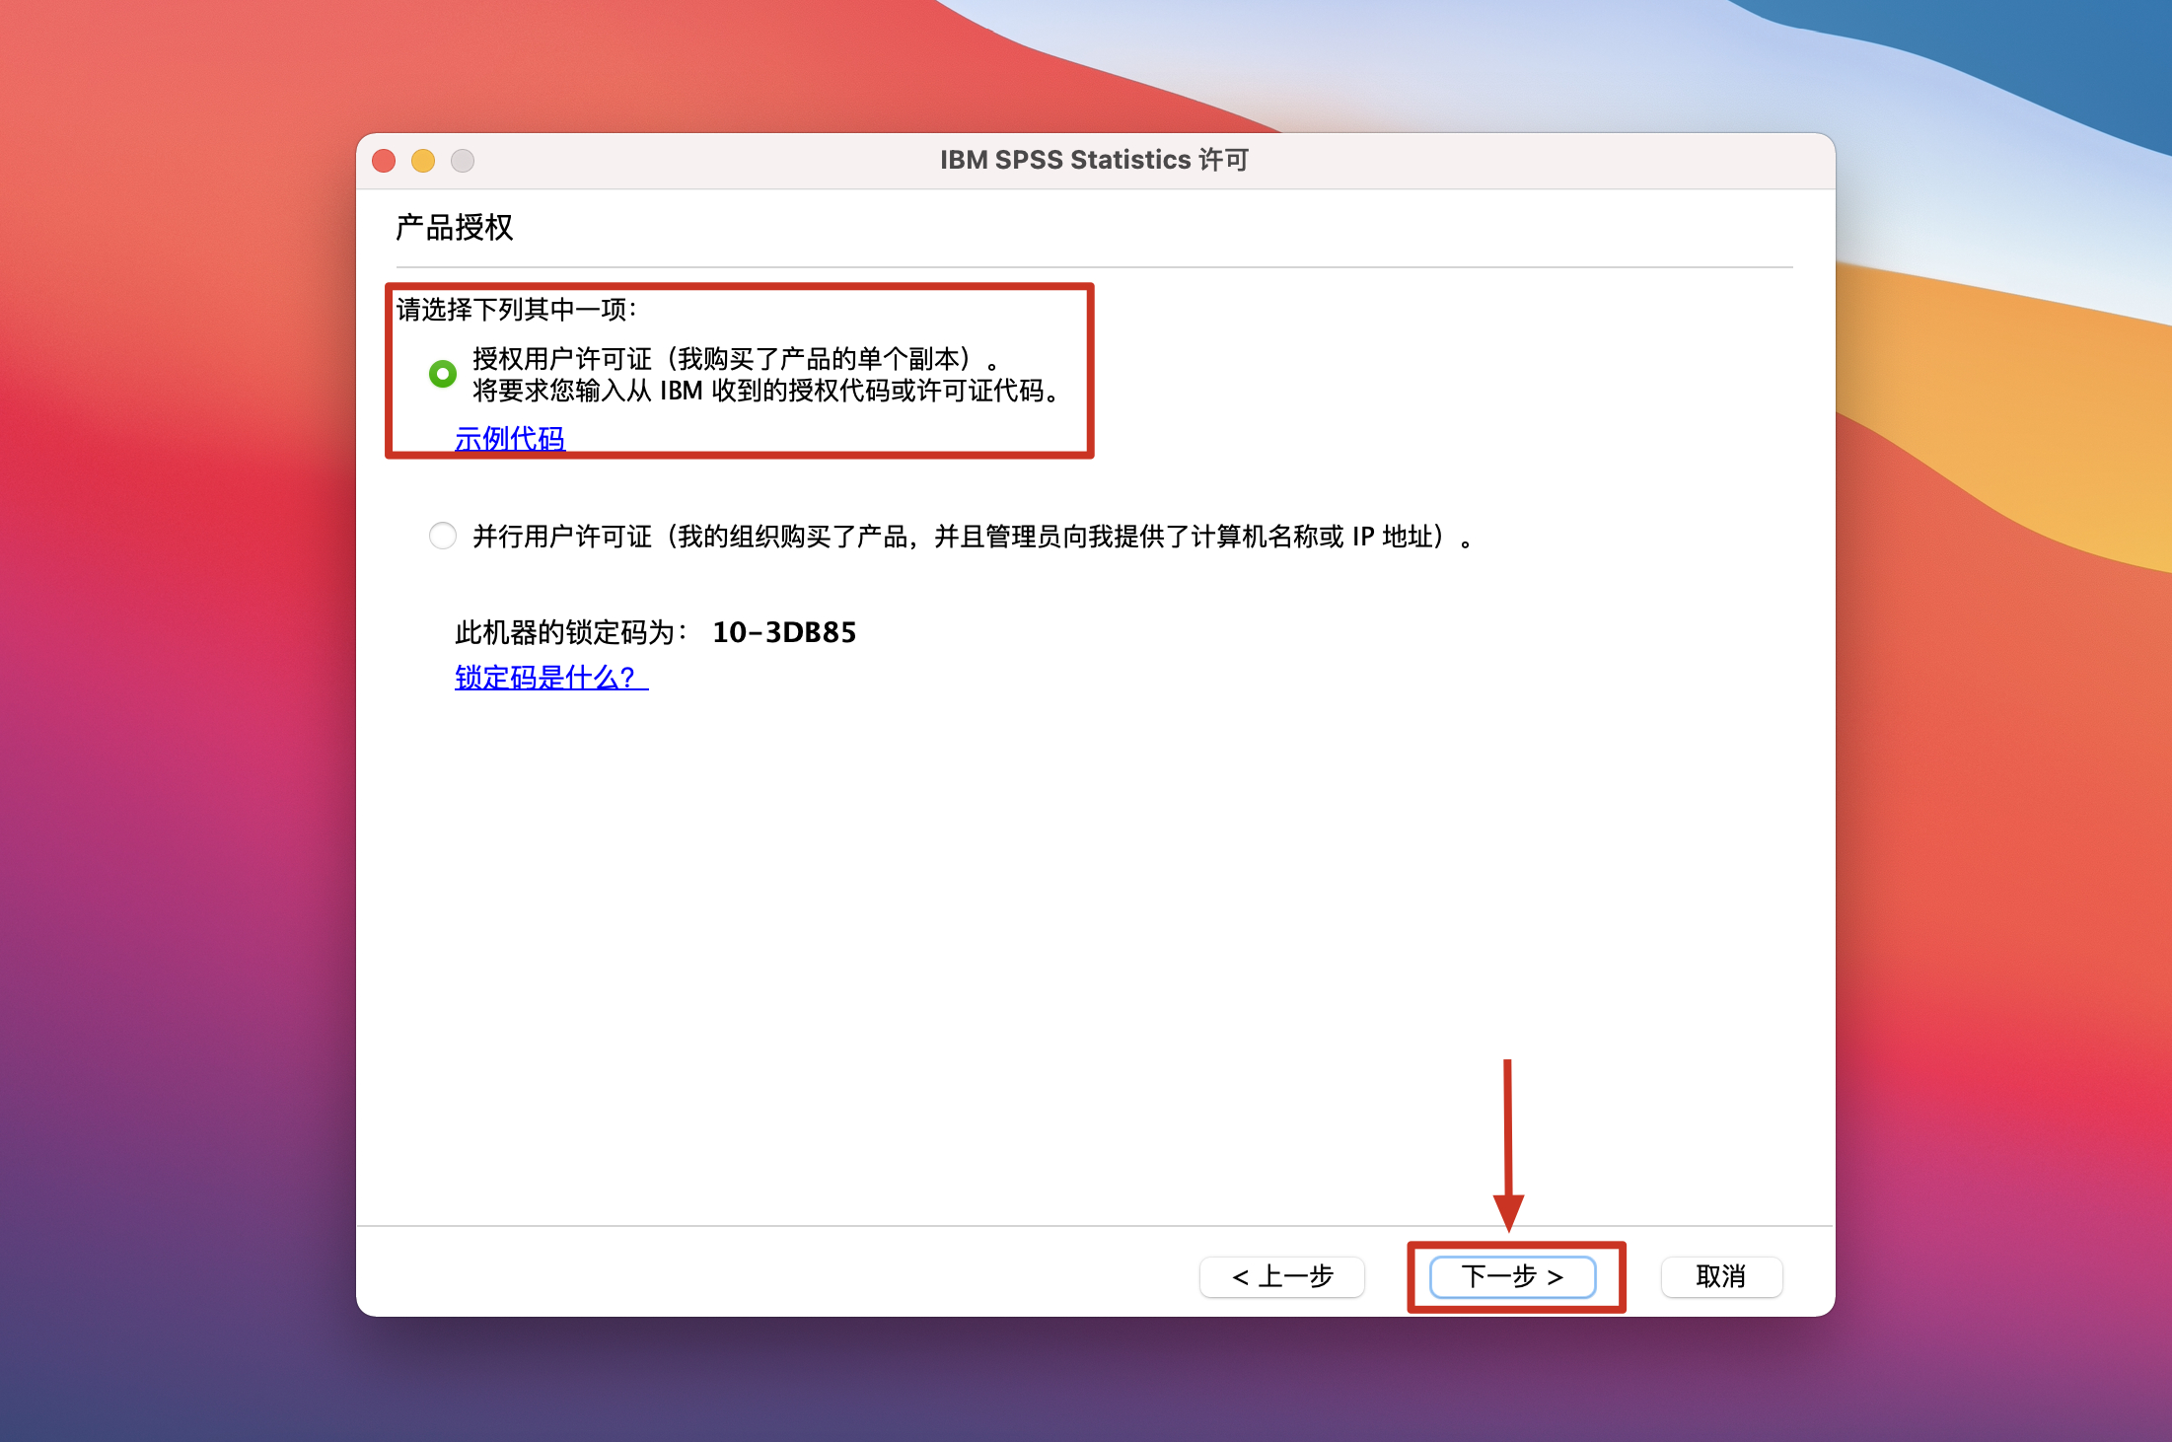The image size is (2172, 1442).
Task: Go back with < 上一步 button
Action: 1281,1276
